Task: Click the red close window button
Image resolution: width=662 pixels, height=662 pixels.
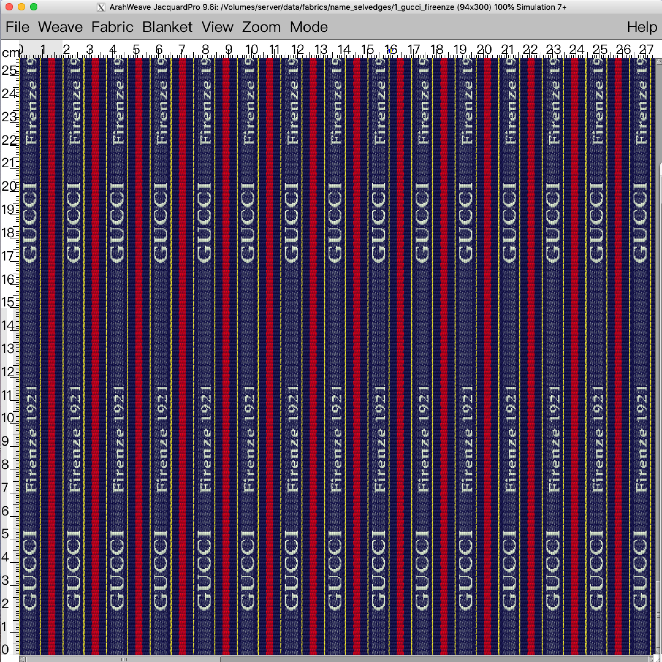Action: tap(9, 7)
